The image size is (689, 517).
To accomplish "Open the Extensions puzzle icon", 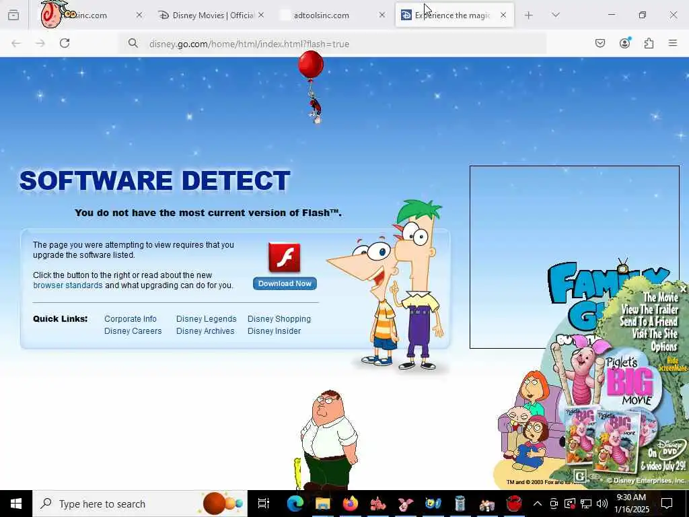I will [649, 43].
